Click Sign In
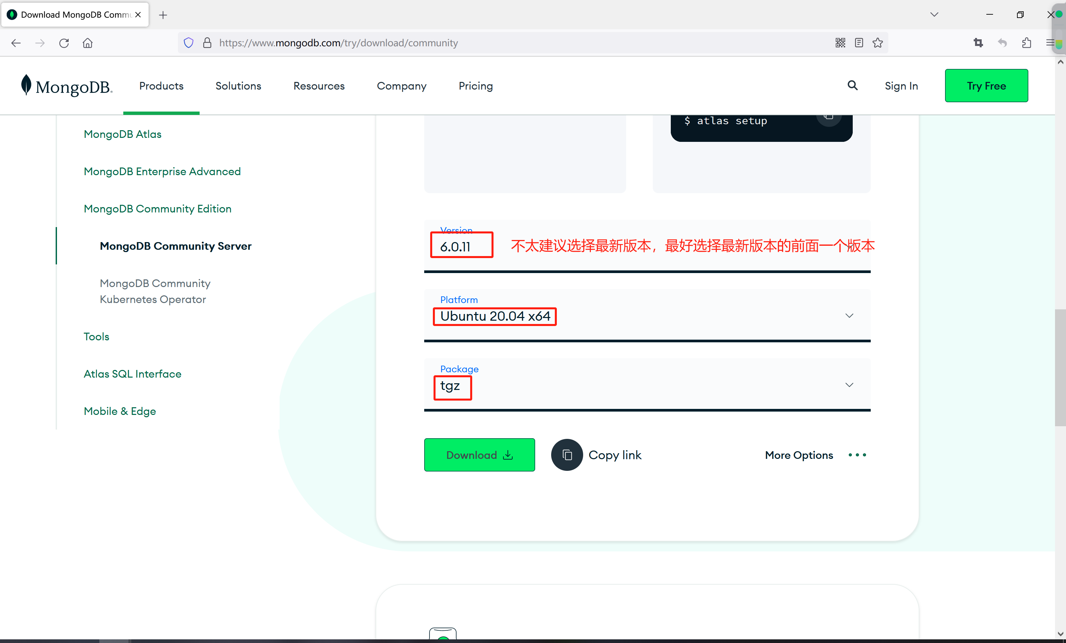 pyautogui.click(x=901, y=86)
